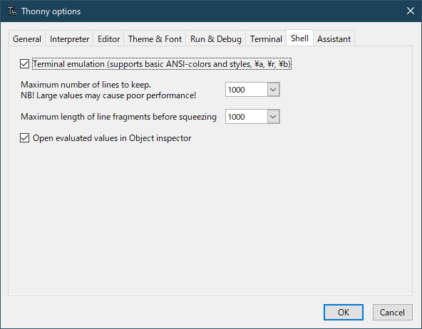Select the Shell tab
Screen dimensions: 422x329
click(299, 38)
